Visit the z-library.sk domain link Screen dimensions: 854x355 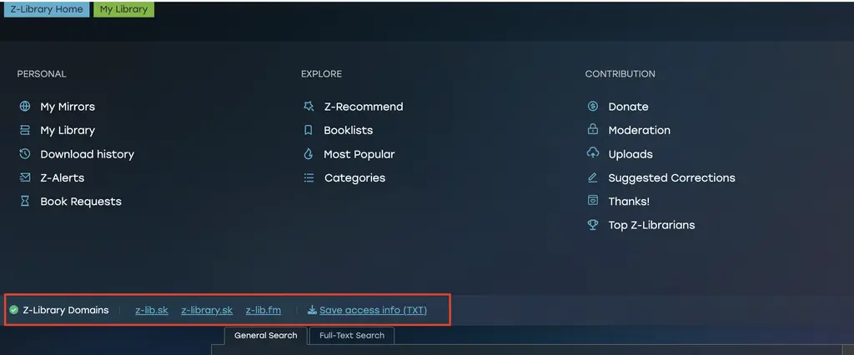tap(207, 310)
